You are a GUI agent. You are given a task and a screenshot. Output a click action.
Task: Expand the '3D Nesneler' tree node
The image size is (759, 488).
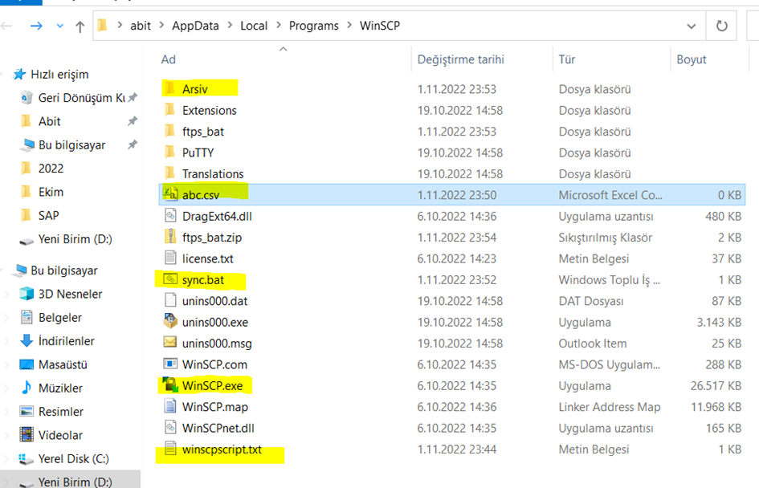pyautogui.click(x=6, y=294)
